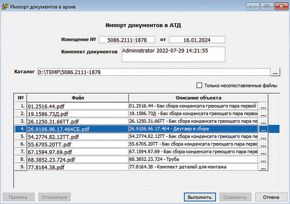Click the Комплект документов text box
290x204 pixels.
pyautogui.click(x=173, y=54)
